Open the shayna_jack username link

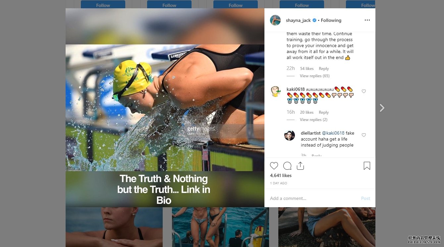click(298, 20)
